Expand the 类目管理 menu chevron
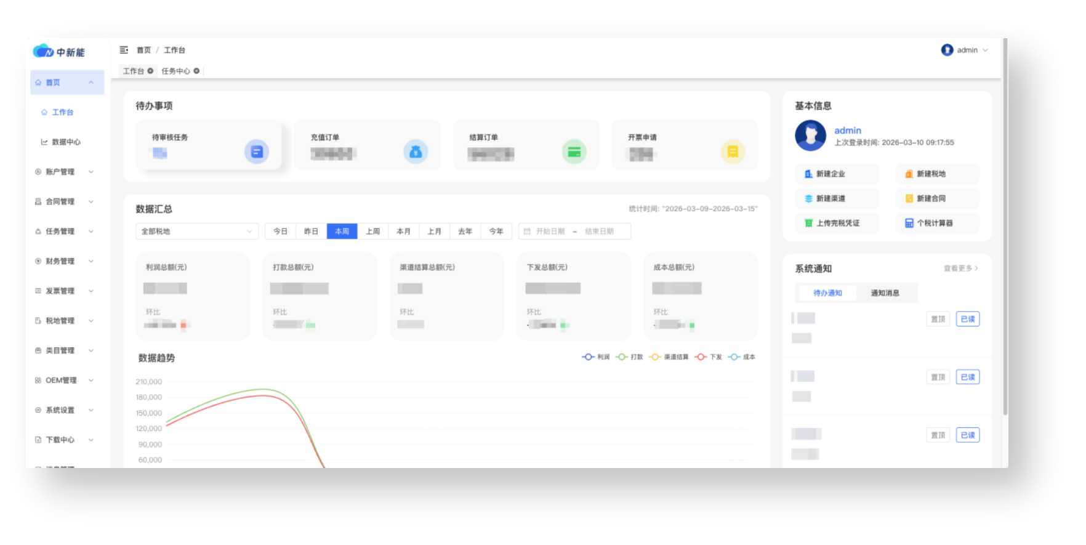 [91, 350]
